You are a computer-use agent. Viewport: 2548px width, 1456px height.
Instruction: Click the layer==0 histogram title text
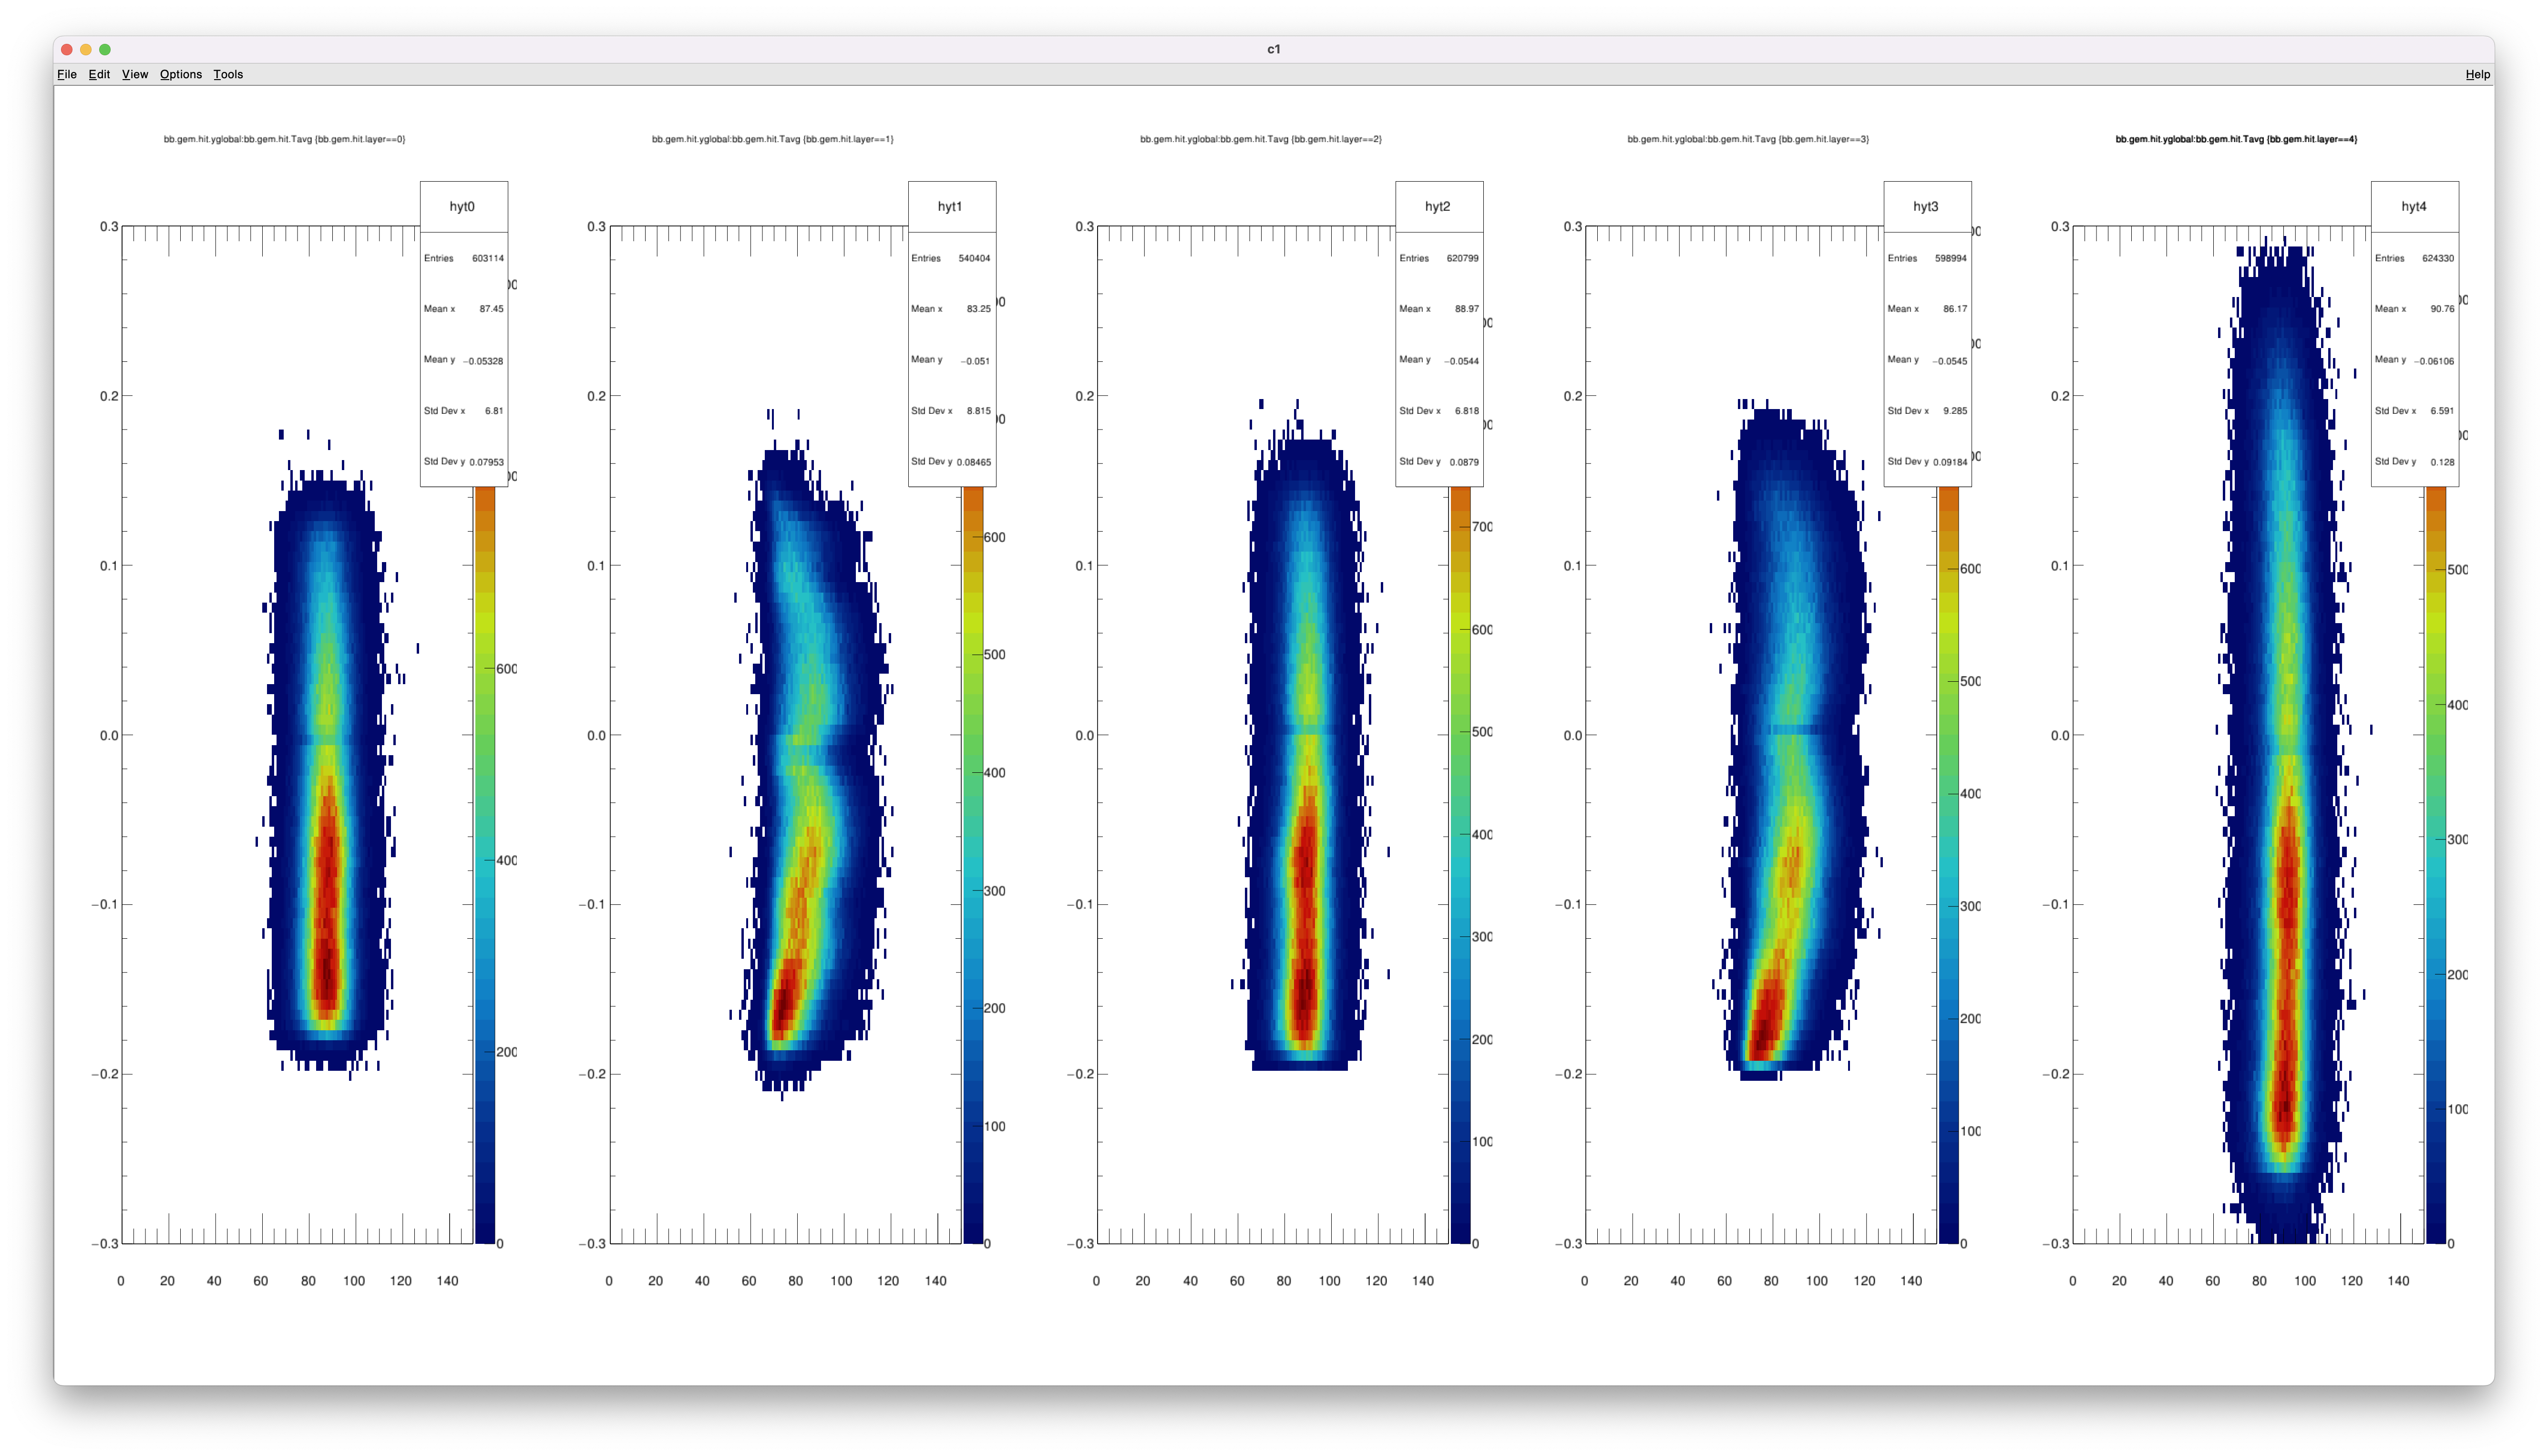[x=284, y=139]
